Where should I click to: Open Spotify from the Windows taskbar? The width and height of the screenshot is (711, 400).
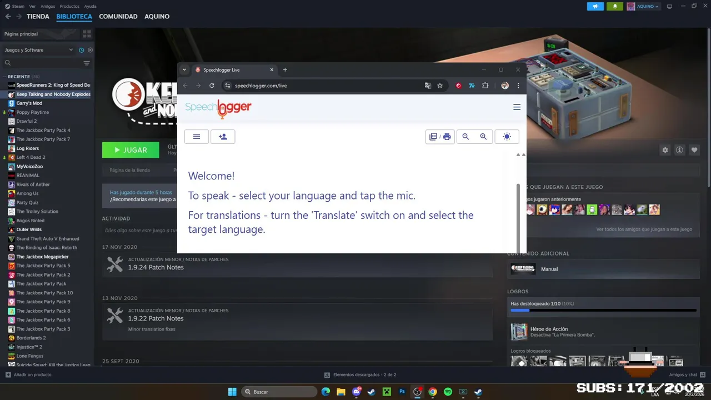448,392
